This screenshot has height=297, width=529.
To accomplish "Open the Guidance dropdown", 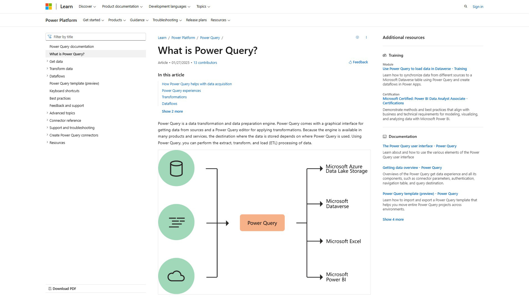I will click(x=139, y=20).
